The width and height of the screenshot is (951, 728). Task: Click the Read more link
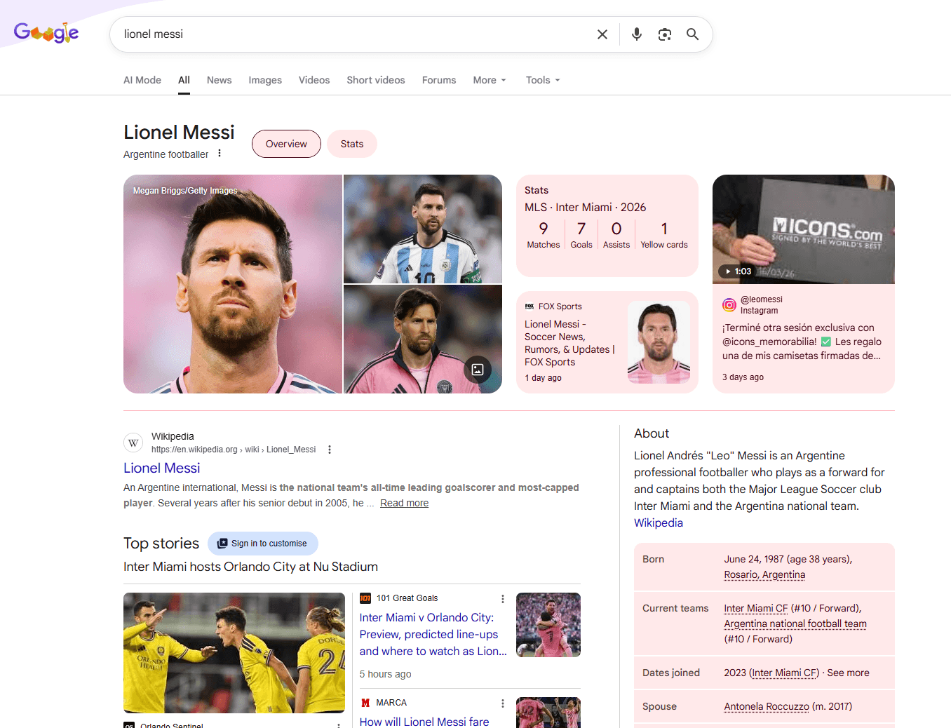(404, 503)
